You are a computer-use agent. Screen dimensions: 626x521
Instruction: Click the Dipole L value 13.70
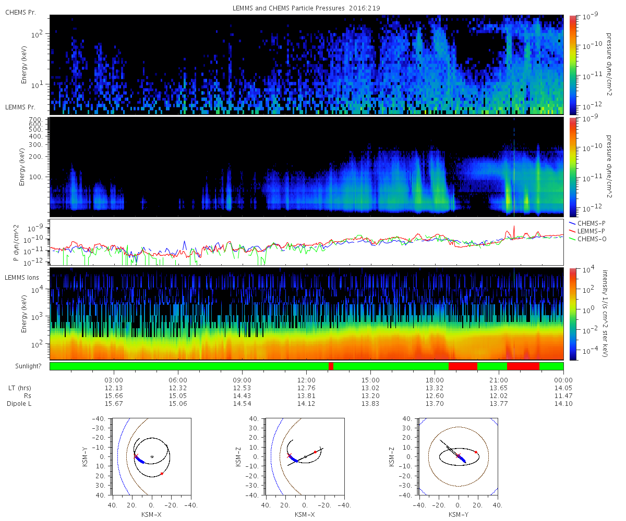[435, 404]
